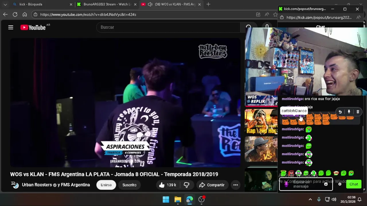Screen dimensions: 367x206
Task: Focus the Kick 'Enviar un mensaje' field
Action: (306, 184)
